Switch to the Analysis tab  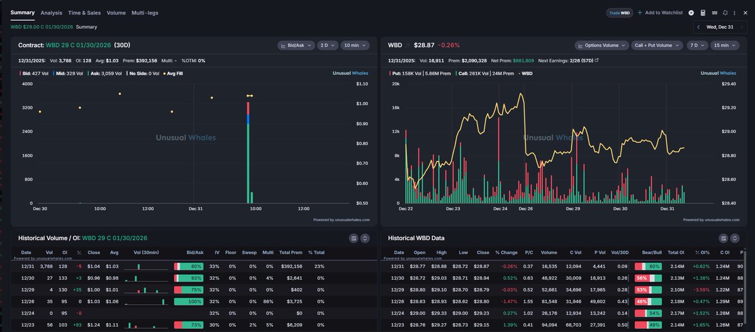point(51,13)
